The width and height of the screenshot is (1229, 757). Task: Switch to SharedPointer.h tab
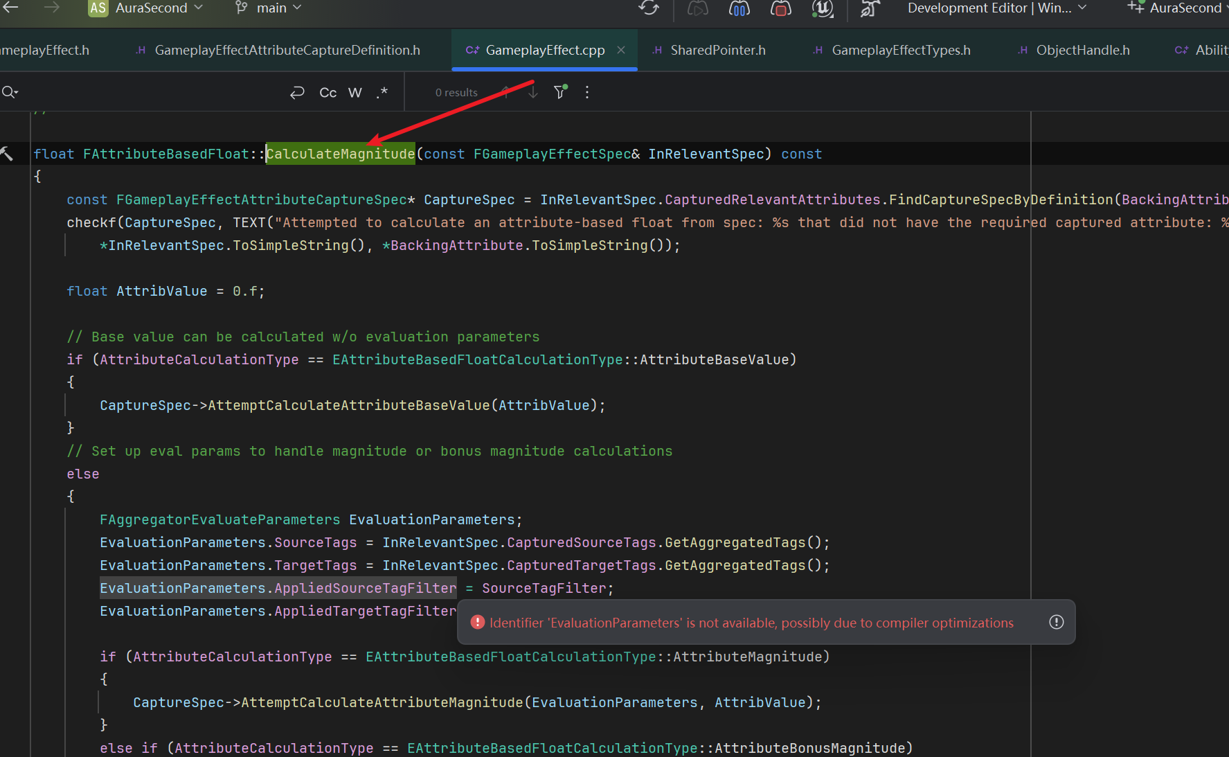(x=710, y=50)
